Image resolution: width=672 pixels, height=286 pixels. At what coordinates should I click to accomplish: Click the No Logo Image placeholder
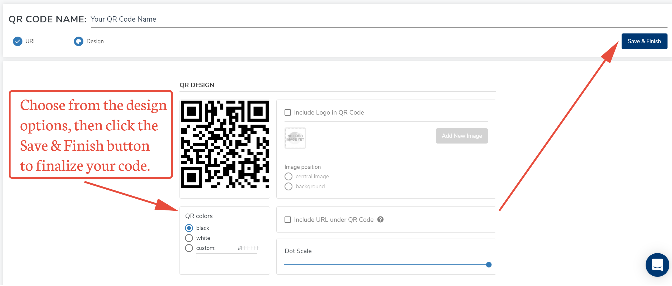[x=295, y=138]
